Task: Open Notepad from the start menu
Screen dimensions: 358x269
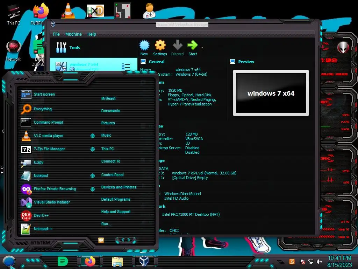Action: [x=41, y=175]
